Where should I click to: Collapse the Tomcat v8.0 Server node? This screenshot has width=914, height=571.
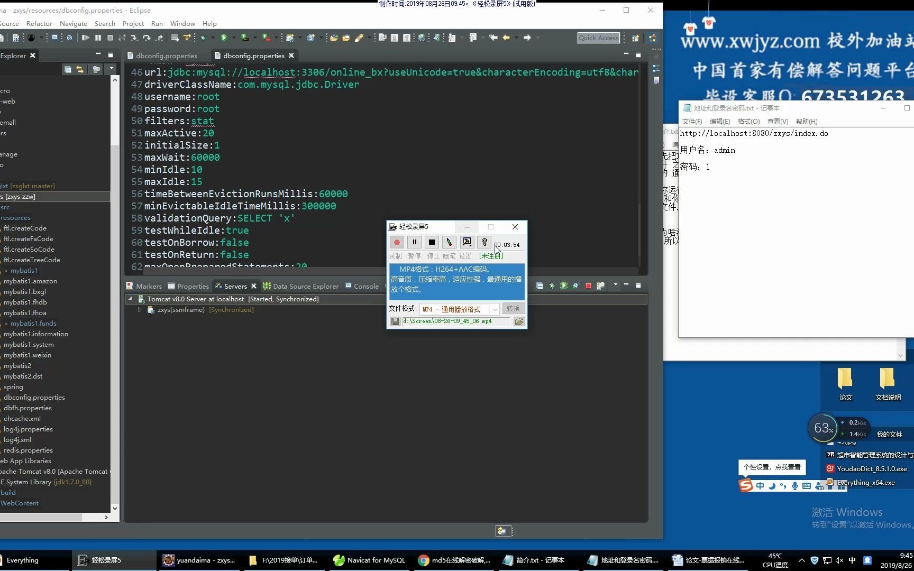click(x=130, y=299)
